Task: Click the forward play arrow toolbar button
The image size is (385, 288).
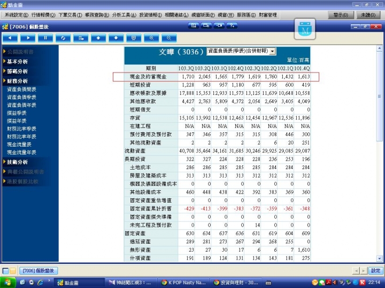Action: 27,38
